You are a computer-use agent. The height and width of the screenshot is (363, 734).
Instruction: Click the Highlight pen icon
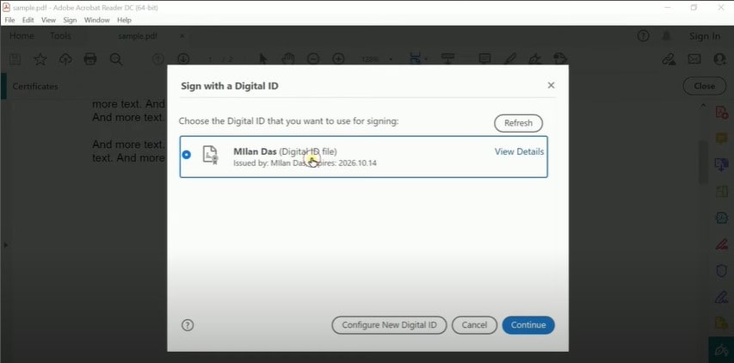coord(510,59)
